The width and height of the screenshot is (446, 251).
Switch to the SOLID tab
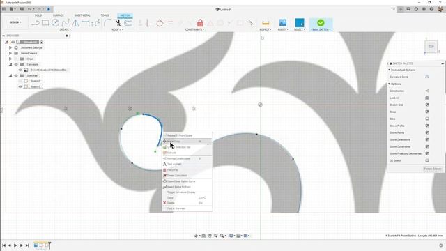[x=38, y=15]
